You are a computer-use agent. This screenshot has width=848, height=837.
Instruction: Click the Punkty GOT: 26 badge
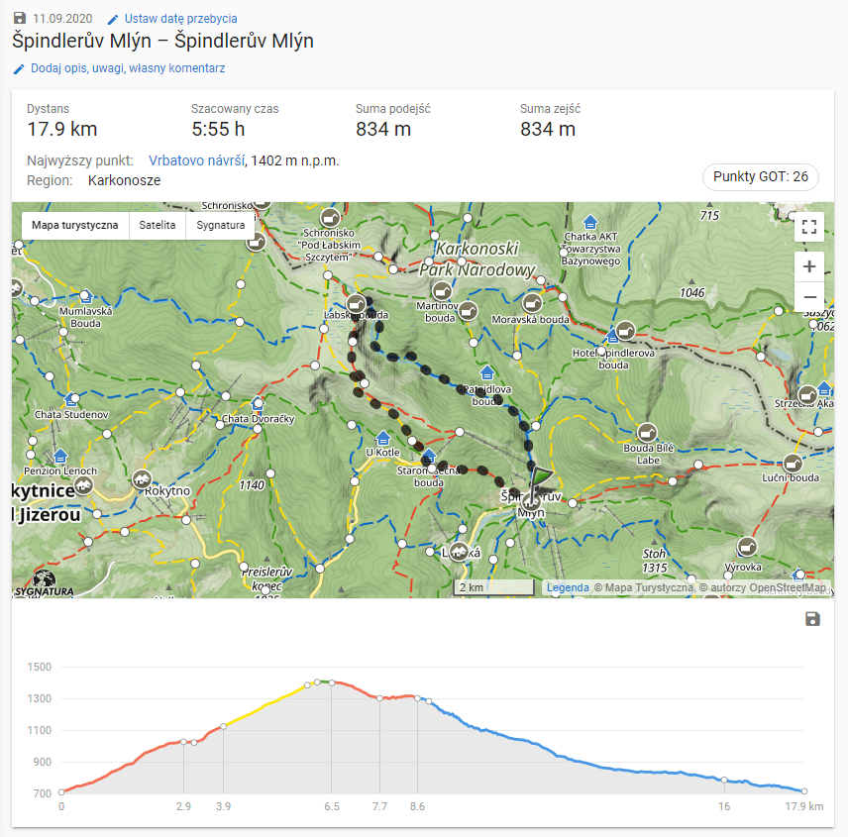[x=761, y=177]
